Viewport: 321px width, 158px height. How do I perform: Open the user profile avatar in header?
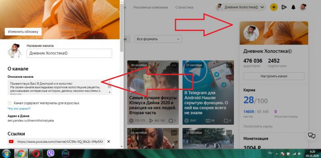pyautogui.click(x=303, y=7)
